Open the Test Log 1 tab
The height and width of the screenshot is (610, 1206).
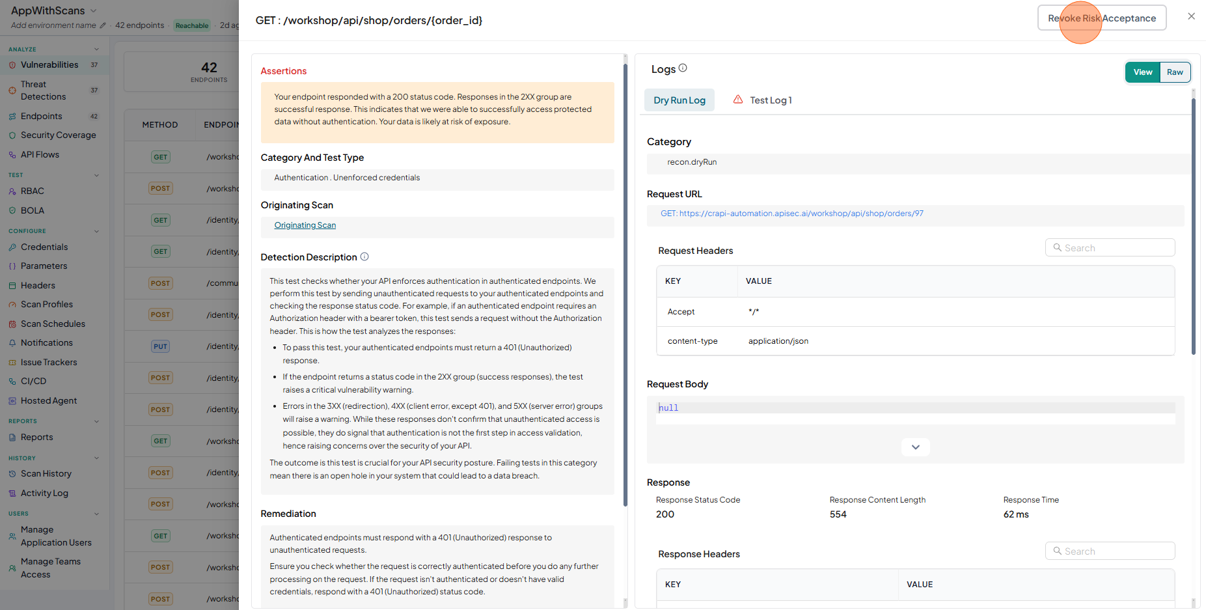click(x=762, y=100)
